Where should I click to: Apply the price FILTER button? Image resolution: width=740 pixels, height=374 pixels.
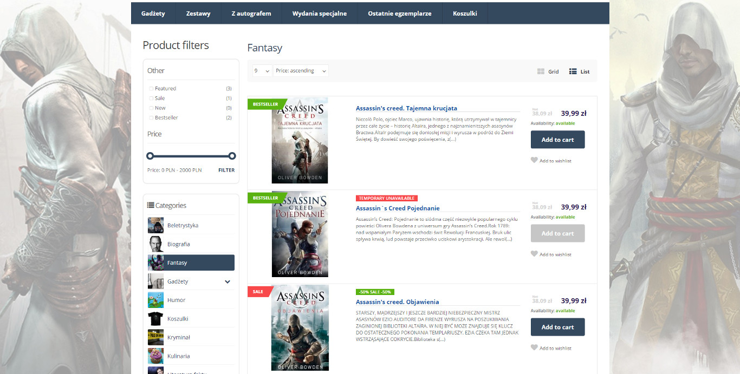pos(226,170)
